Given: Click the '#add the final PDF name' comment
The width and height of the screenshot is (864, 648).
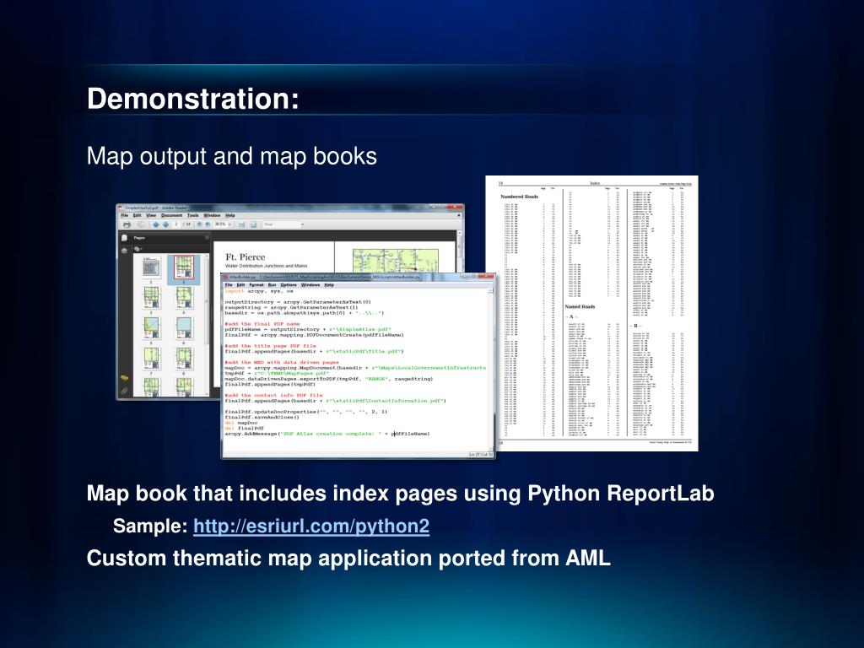Looking at the screenshot, I should coord(262,324).
